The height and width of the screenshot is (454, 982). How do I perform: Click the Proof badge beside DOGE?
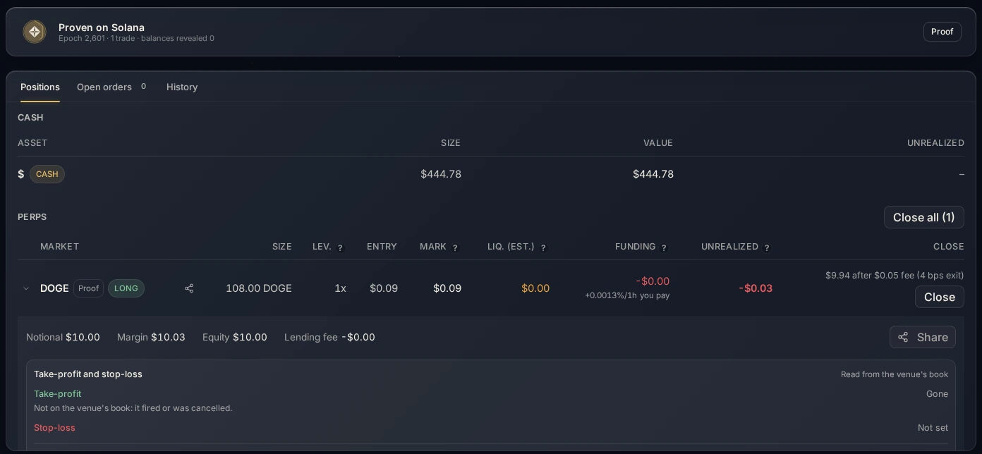[88, 288]
